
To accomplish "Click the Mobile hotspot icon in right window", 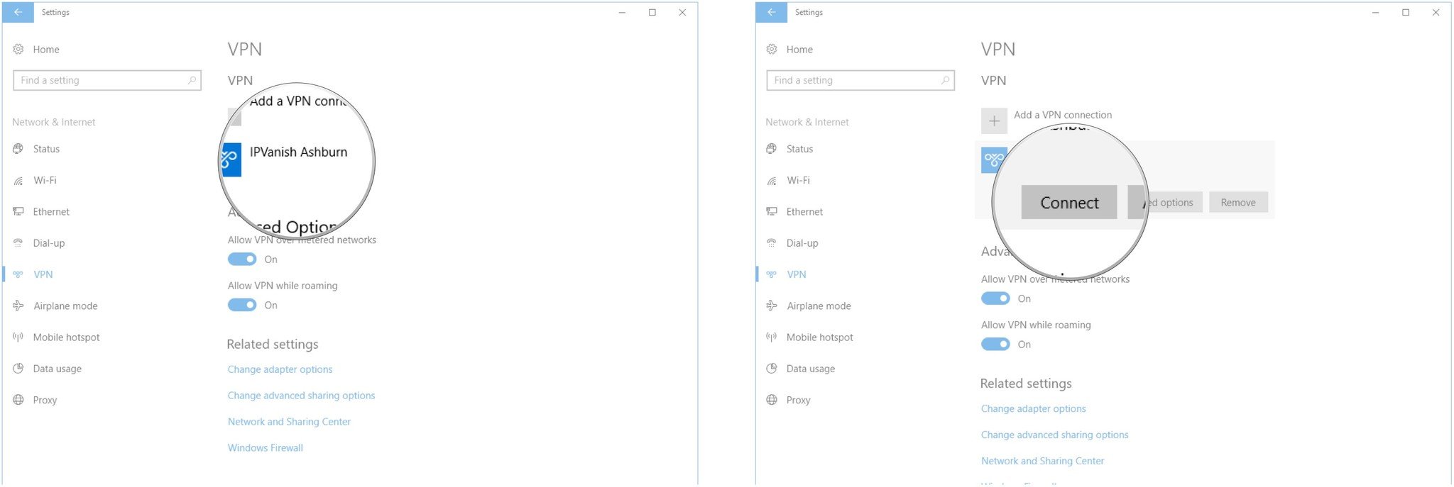I will pyautogui.click(x=772, y=337).
